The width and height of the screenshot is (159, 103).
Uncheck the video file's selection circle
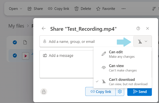coord(15,55)
